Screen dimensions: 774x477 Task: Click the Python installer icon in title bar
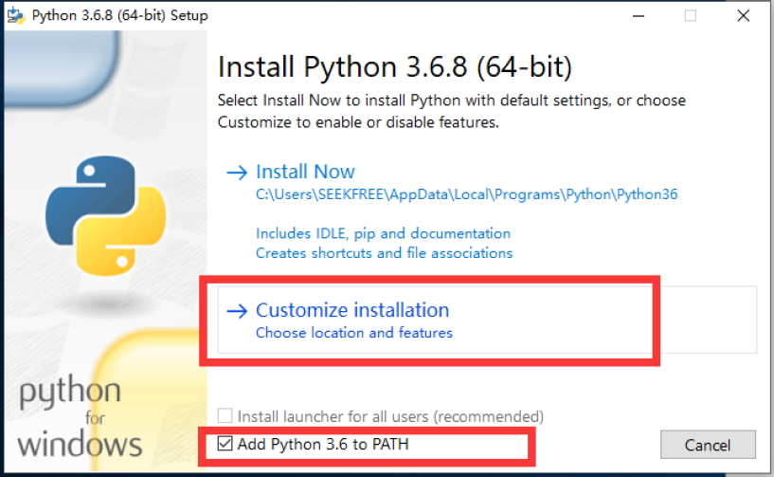point(16,15)
